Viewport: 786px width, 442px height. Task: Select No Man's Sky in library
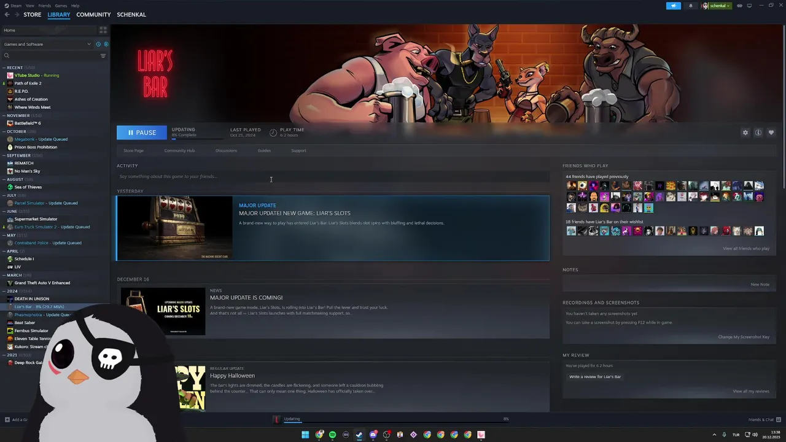tap(27, 171)
